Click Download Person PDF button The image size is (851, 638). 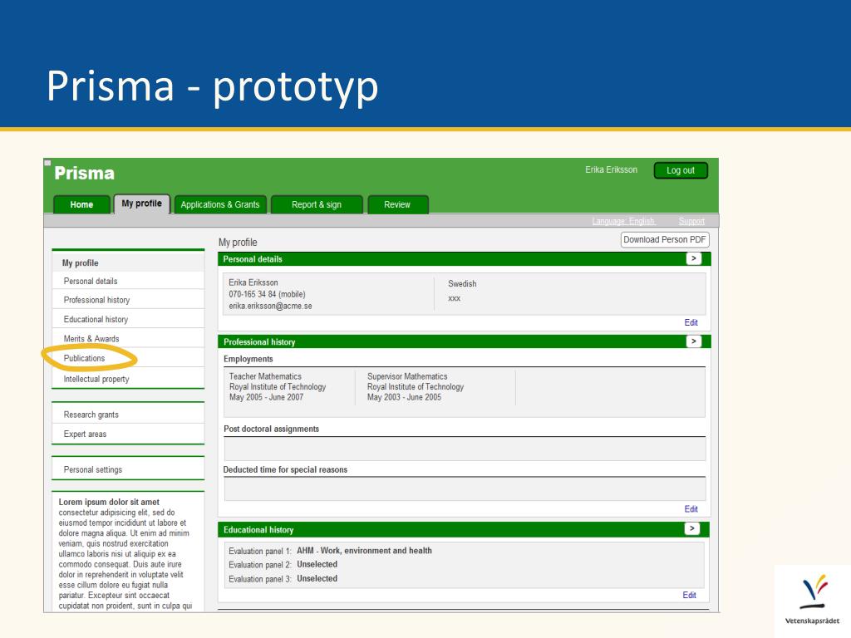(664, 240)
